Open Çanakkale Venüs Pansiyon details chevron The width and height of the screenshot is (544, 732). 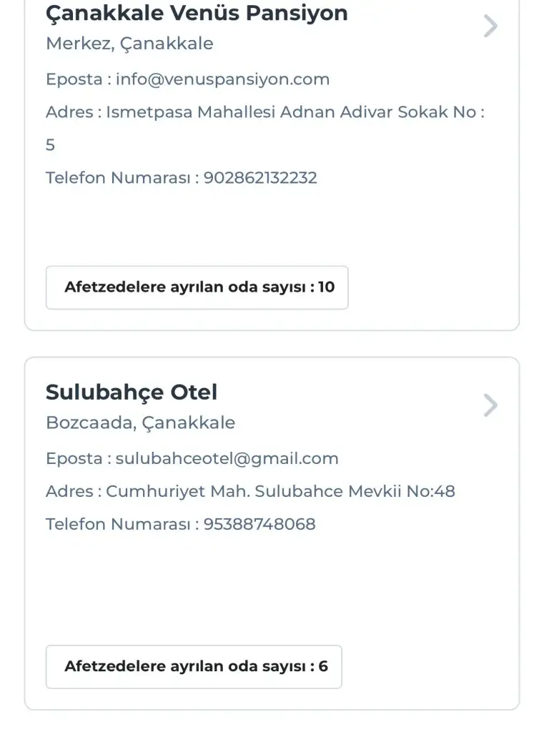pos(490,26)
